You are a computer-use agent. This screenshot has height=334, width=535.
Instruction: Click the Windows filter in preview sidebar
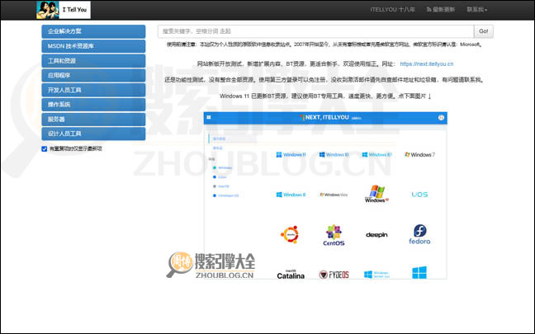(x=222, y=167)
